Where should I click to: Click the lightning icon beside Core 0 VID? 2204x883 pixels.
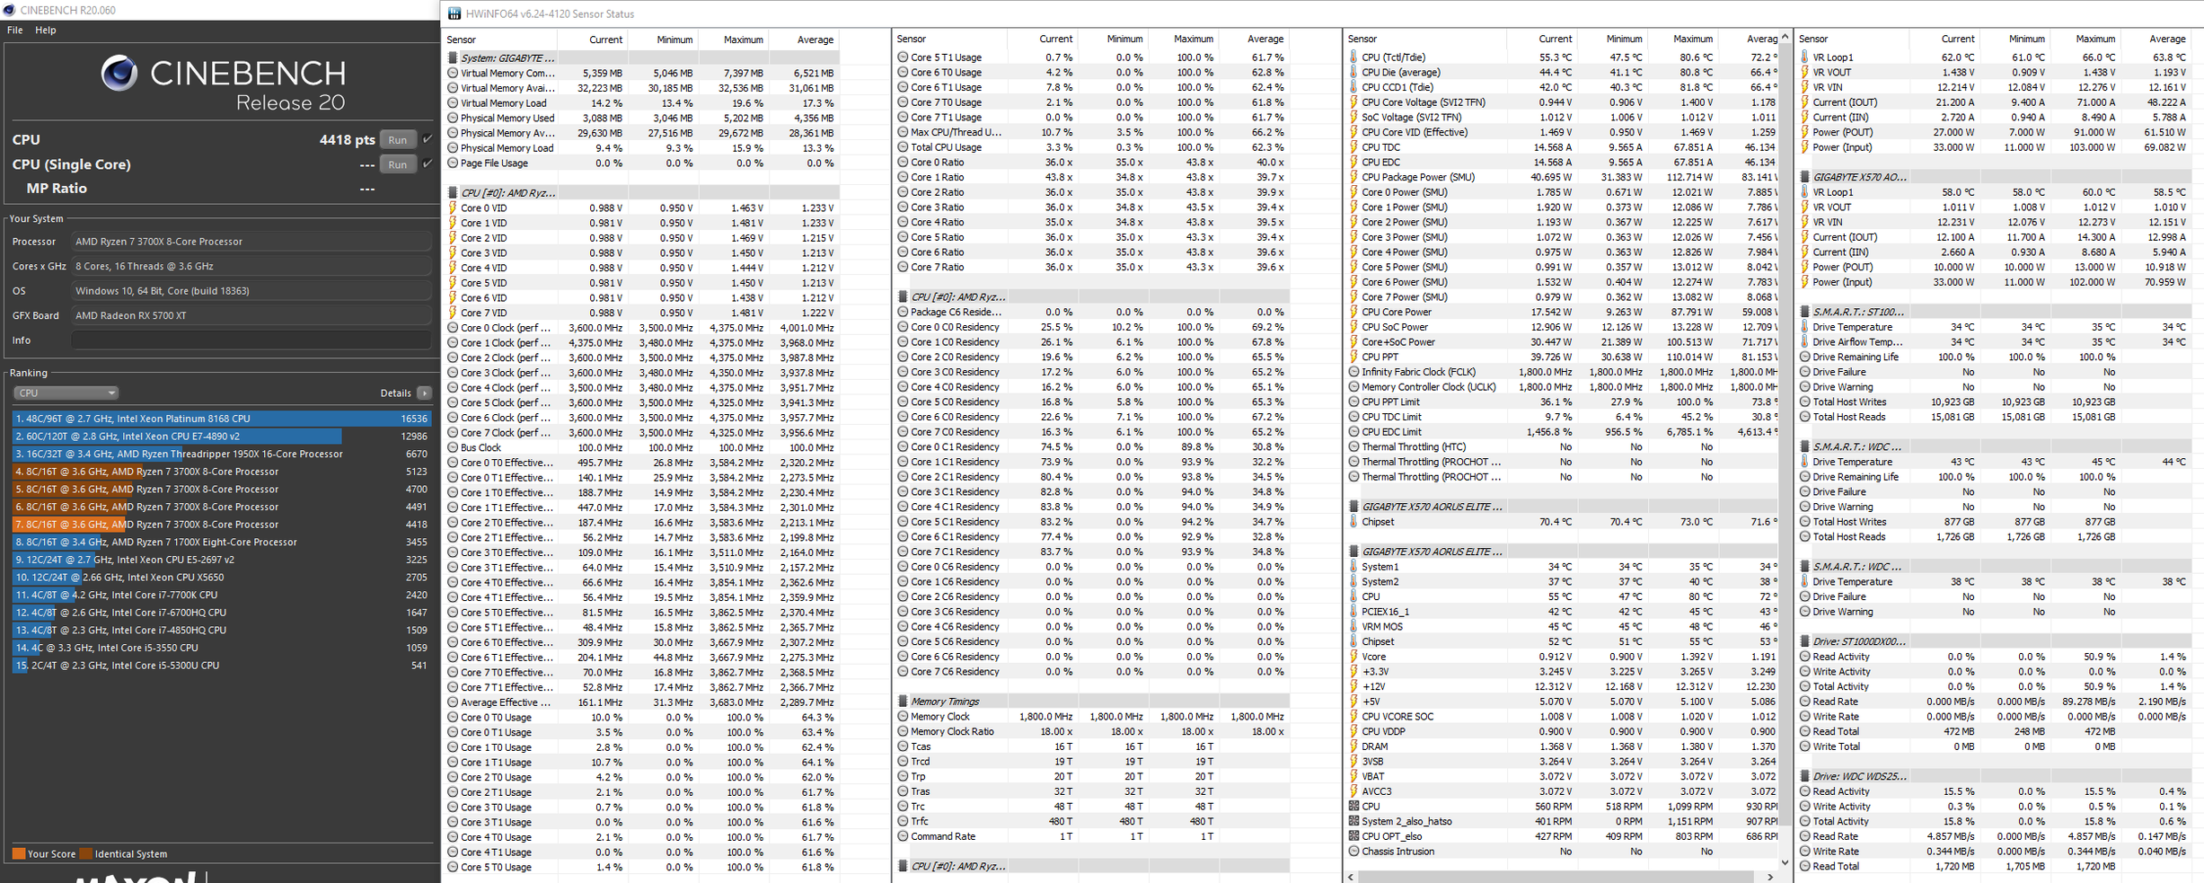click(453, 208)
